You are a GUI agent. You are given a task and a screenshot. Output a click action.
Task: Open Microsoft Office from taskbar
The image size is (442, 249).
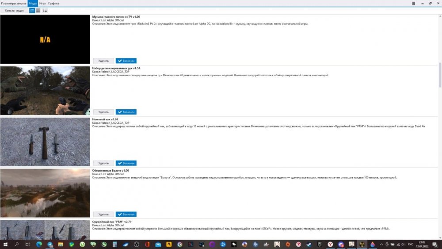point(147,244)
